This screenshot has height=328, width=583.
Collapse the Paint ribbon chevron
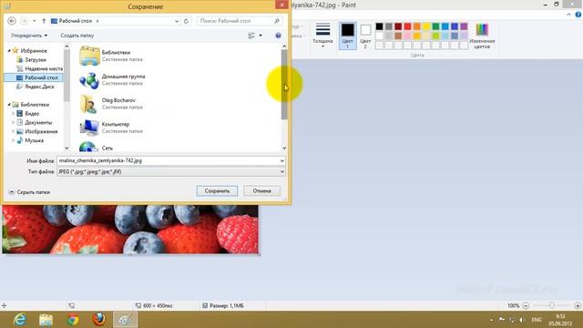click(568, 15)
